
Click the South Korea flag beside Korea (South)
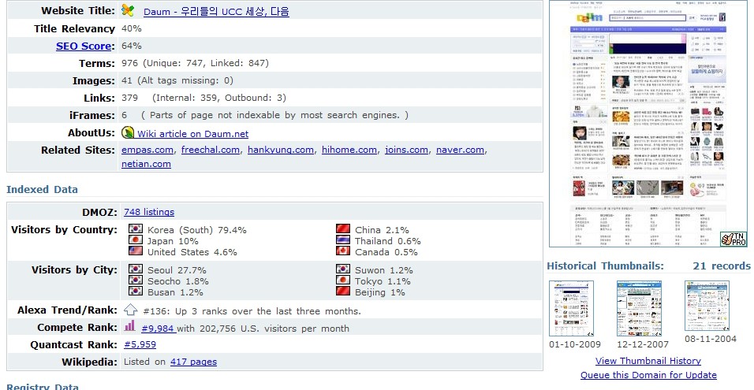click(135, 229)
